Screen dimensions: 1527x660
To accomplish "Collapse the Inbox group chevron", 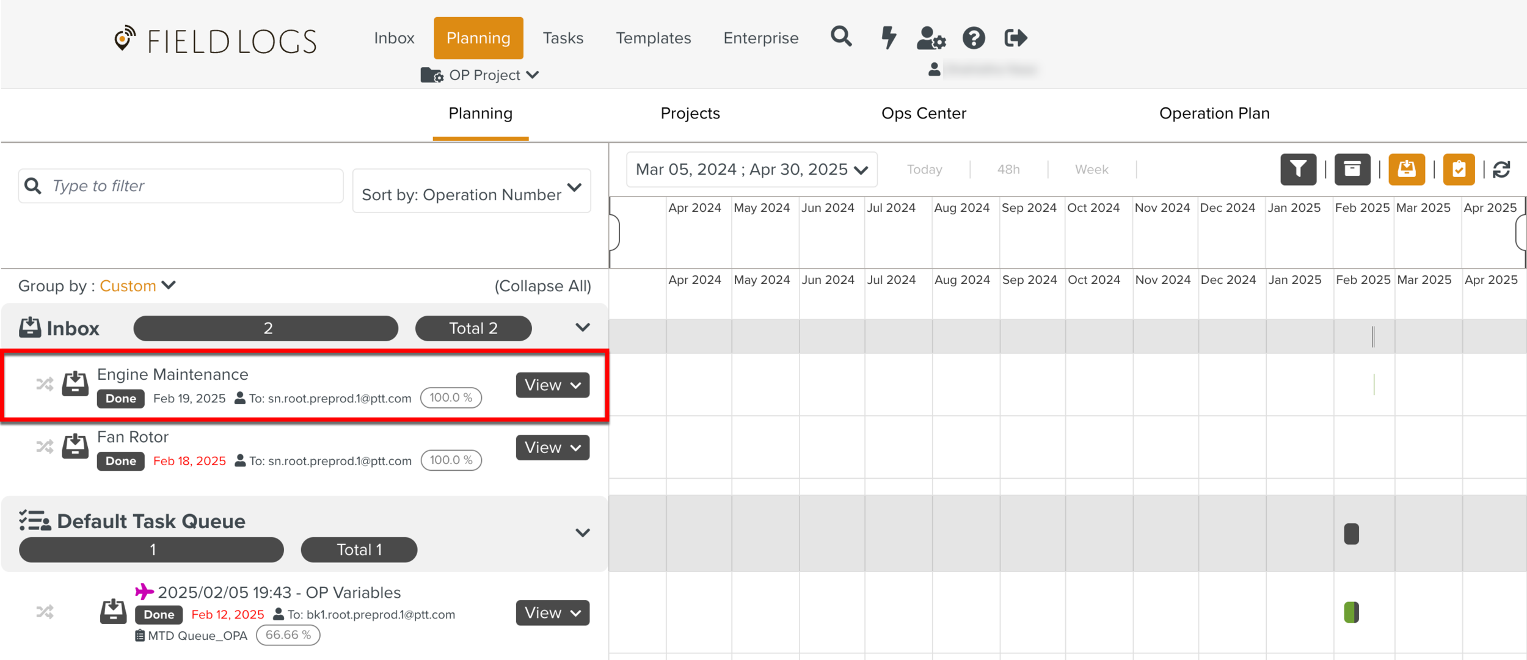I will click(x=582, y=328).
